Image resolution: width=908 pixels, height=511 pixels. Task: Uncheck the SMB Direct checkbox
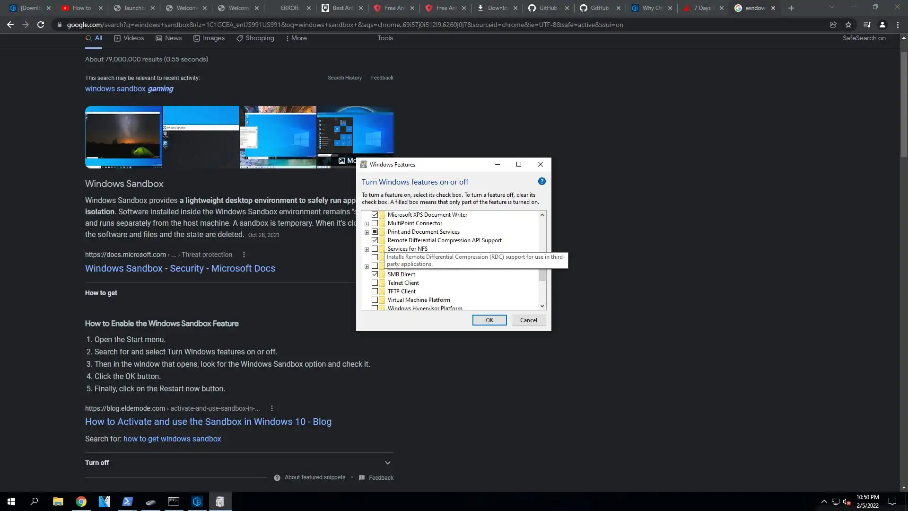tap(375, 274)
